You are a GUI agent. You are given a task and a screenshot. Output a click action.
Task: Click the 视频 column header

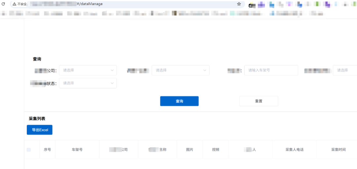pos(216,150)
